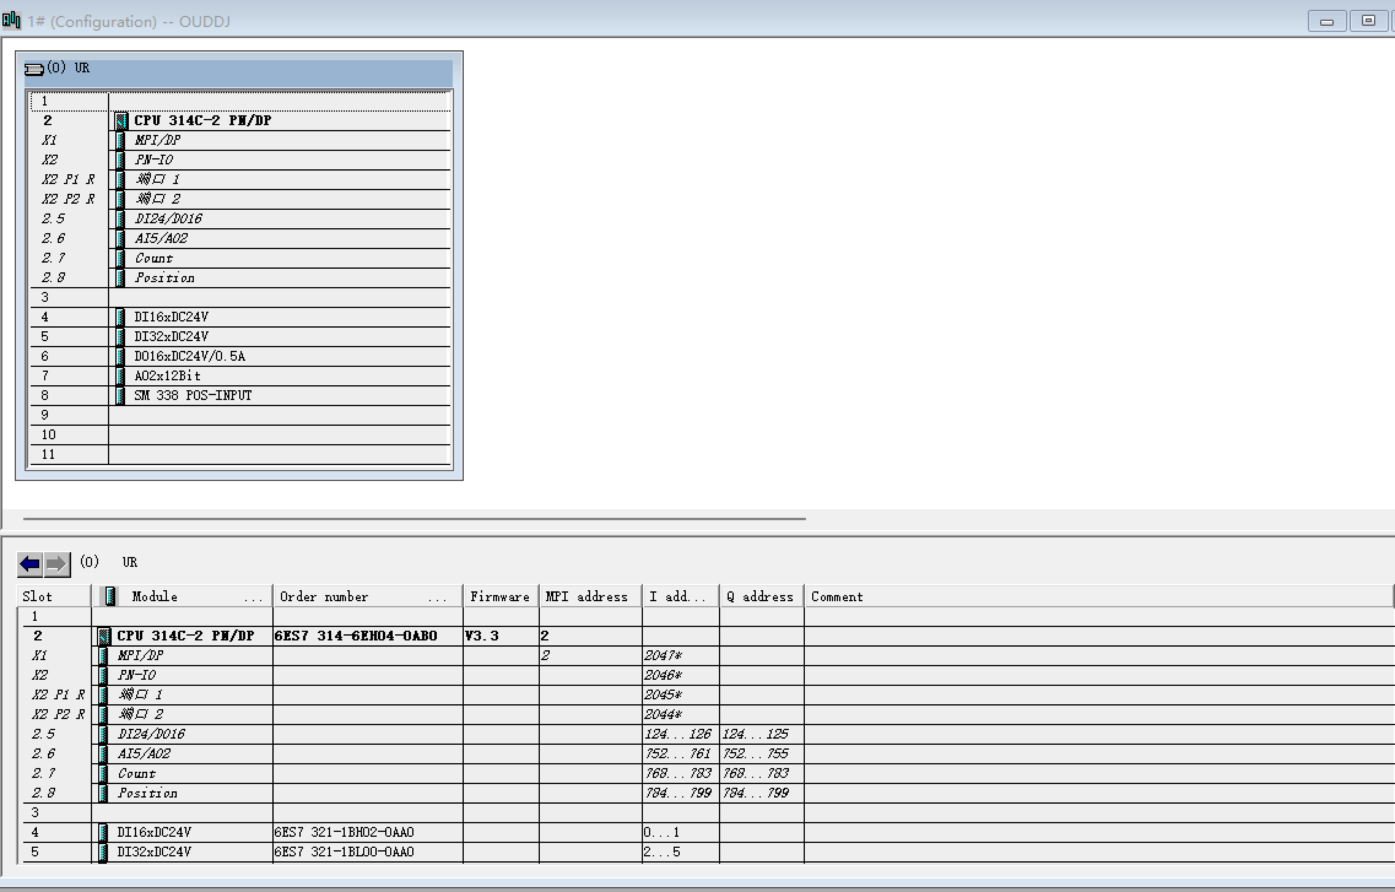Viewport: 1395px width, 892px height.
Task: Click the rack icon next to (0) UR title
Action: [x=34, y=69]
